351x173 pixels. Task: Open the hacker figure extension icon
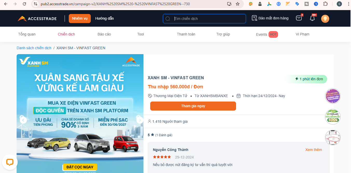pyautogui.click(x=260, y=4)
